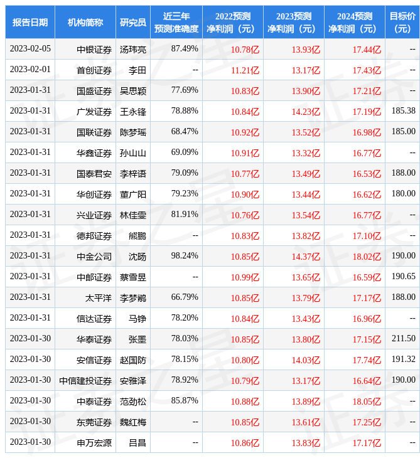Click analyst name 熊鹏
The image size is (420, 458).
pyautogui.click(x=137, y=236)
